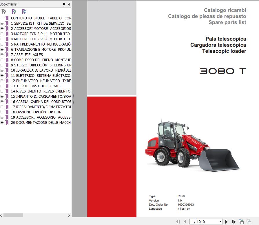The height and width of the screenshot is (225, 259).
Task: Click the next view icon
Action: 249,222
